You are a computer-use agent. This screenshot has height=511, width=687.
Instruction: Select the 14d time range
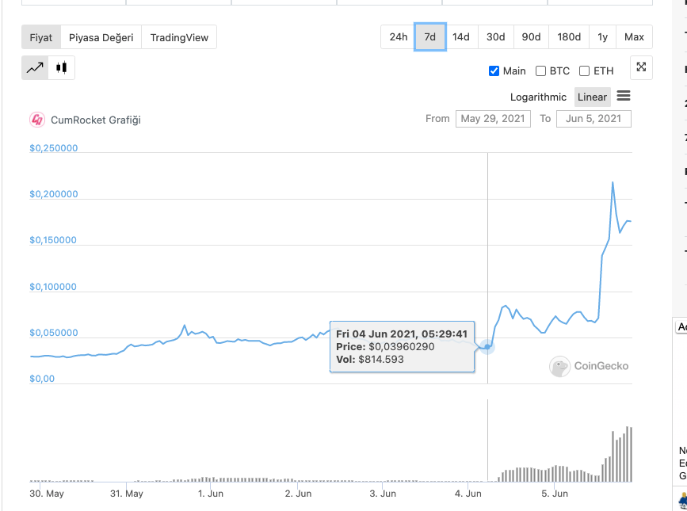coord(460,37)
